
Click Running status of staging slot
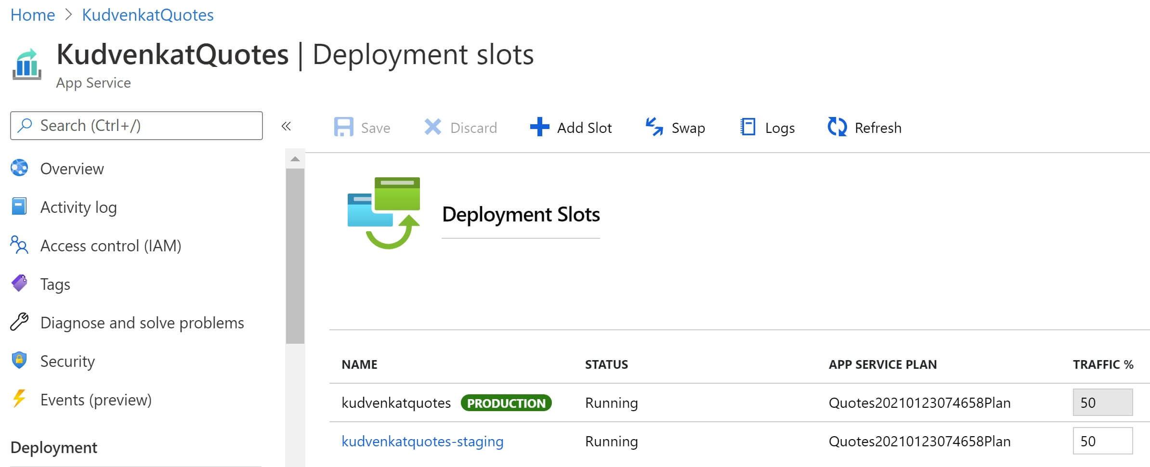pyautogui.click(x=612, y=441)
